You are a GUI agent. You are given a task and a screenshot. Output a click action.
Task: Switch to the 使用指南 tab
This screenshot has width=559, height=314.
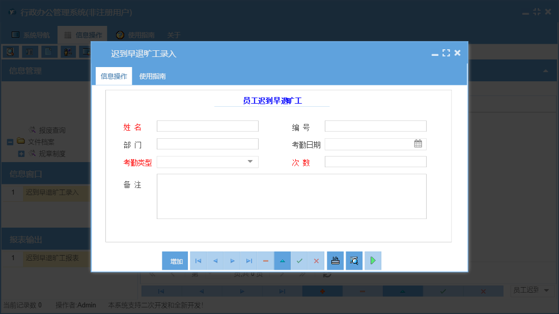[x=153, y=75]
